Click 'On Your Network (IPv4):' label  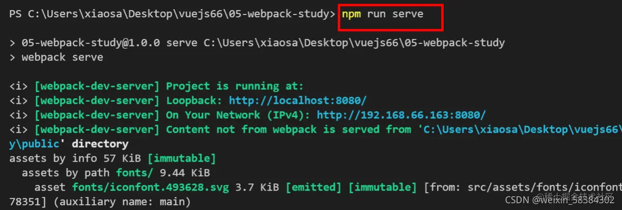(x=238, y=115)
